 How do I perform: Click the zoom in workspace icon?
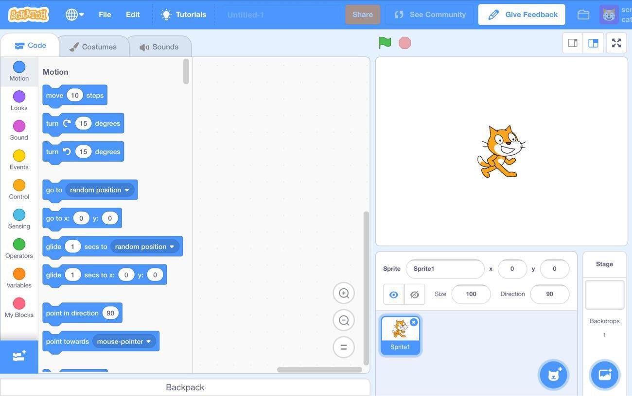click(x=344, y=293)
